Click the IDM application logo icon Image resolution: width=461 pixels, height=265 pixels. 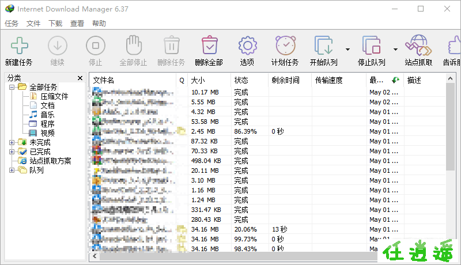(x=10, y=9)
